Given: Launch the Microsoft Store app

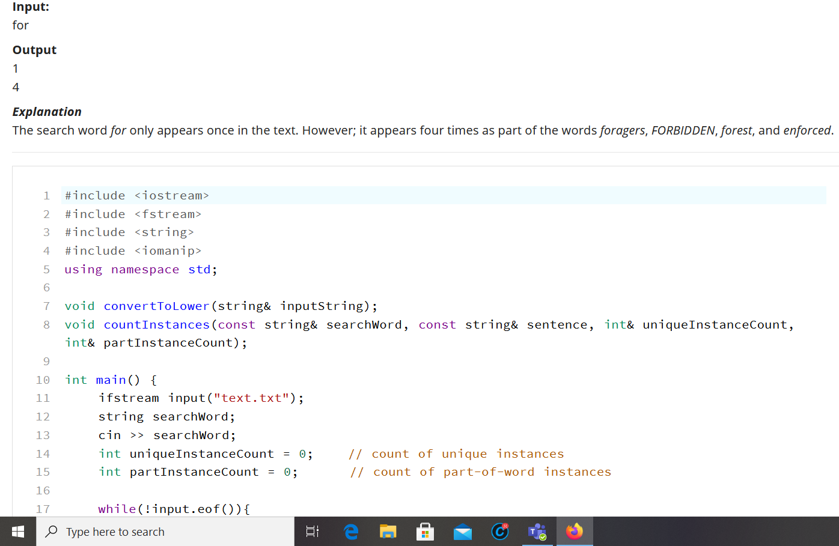Looking at the screenshot, I should click(425, 531).
